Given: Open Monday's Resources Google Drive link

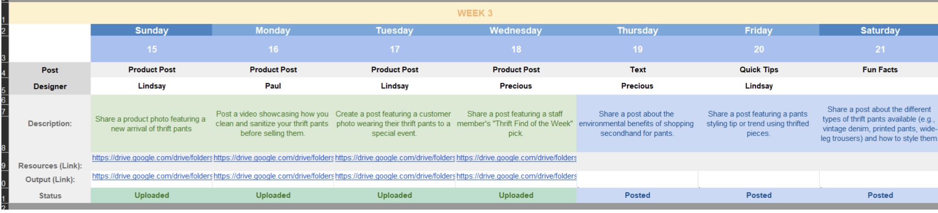Looking at the screenshot, I should [x=273, y=158].
